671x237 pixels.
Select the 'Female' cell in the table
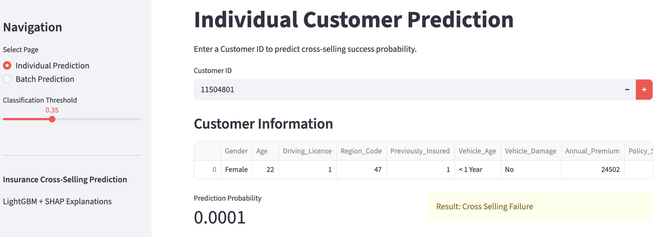[x=236, y=169]
